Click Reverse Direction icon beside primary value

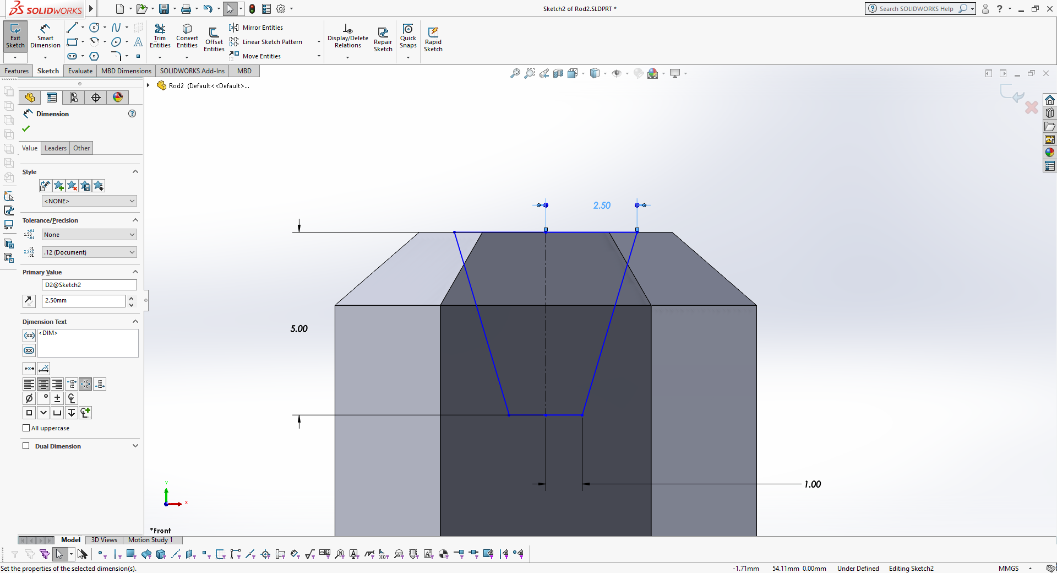click(x=29, y=301)
